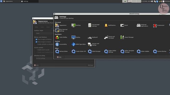Image resolution: width=170 pixels, height=95 pixels.
Task: Open the Notifications bell icon
Action: [110, 25]
